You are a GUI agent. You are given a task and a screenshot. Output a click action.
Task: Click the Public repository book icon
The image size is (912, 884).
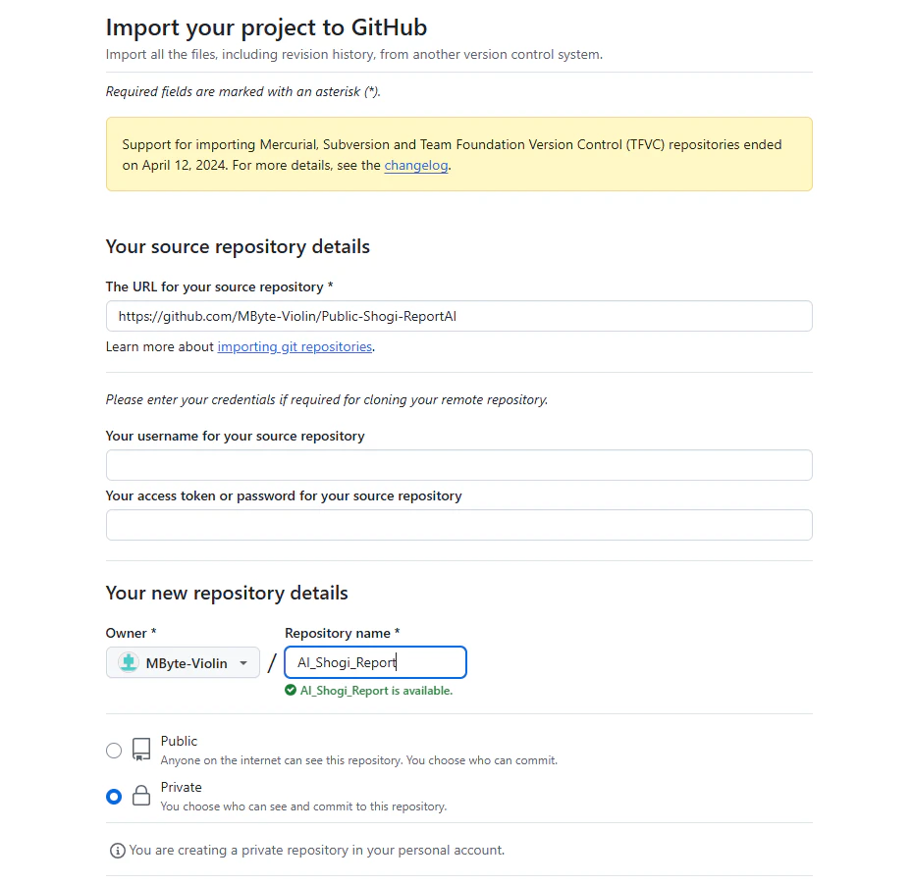(141, 751)
